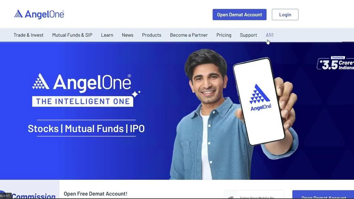Open the A1i1 nav link
Screen dimensions: 354x199
coord(270,35)
